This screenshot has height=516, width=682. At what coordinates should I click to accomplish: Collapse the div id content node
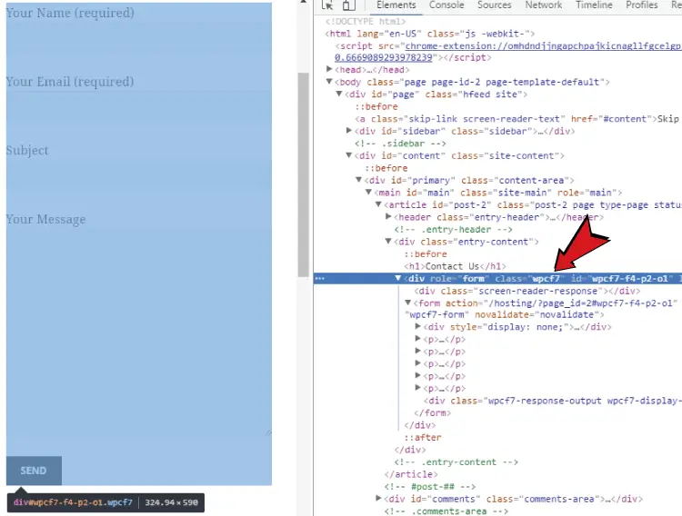(349, 155)
